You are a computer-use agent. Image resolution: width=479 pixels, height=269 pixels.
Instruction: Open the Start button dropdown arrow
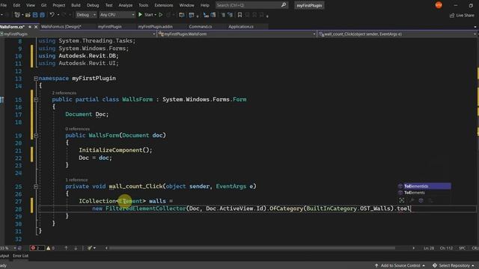point(155,15)
